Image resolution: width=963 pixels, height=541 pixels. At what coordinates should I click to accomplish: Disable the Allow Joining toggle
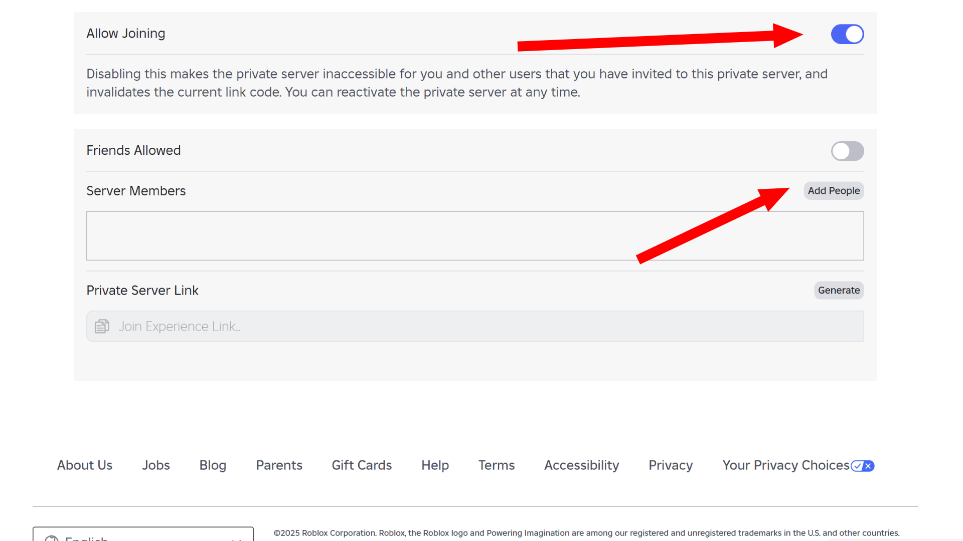coord(847,34)
